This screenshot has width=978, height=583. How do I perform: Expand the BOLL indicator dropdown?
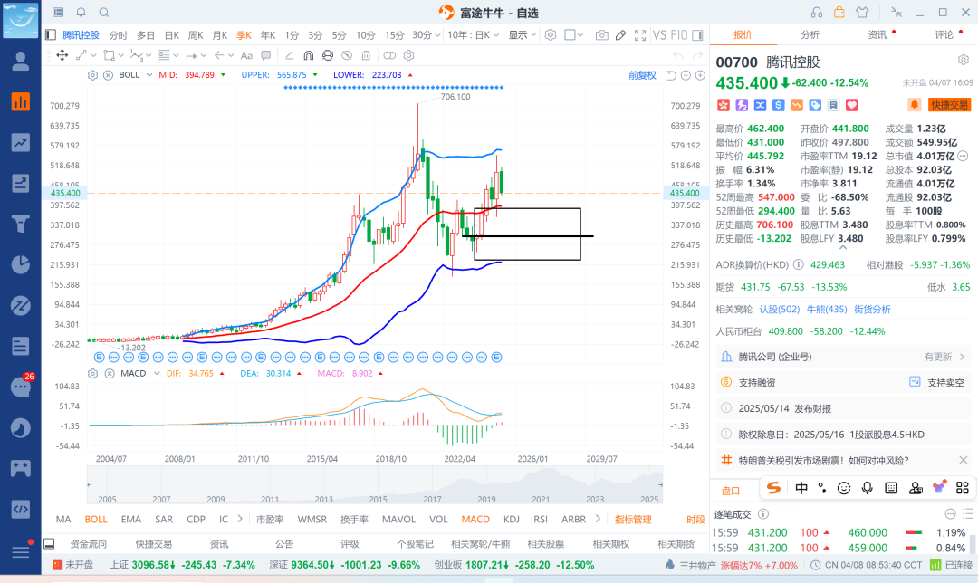[x=149, y=75]
